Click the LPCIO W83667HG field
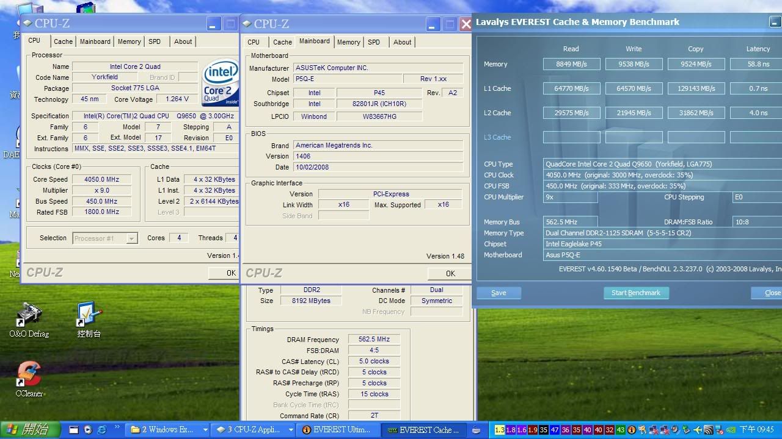Image resolution: width=782 pixels, height=439 pixels. click(379, 116)
